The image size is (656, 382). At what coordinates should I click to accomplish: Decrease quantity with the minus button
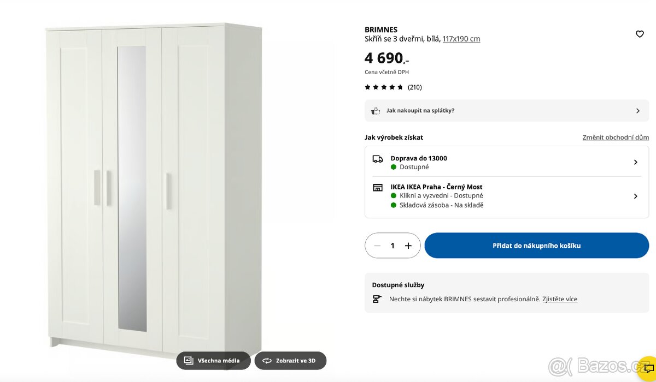coord(377,246)
